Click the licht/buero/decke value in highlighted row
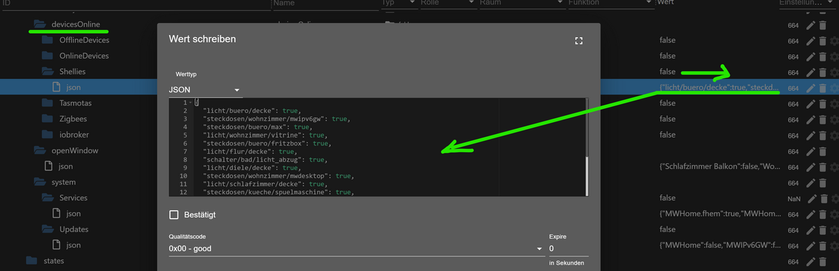Image resolution: width=839 pixels, height=271 pixels. coord(719,87)
